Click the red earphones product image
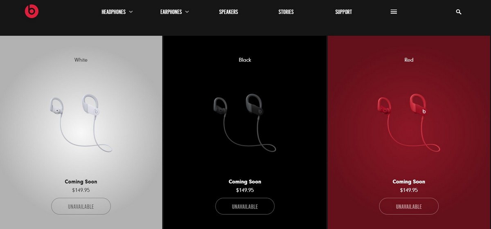 (408, 123)
